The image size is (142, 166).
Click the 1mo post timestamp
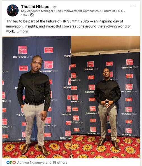(x=24, y=15)
